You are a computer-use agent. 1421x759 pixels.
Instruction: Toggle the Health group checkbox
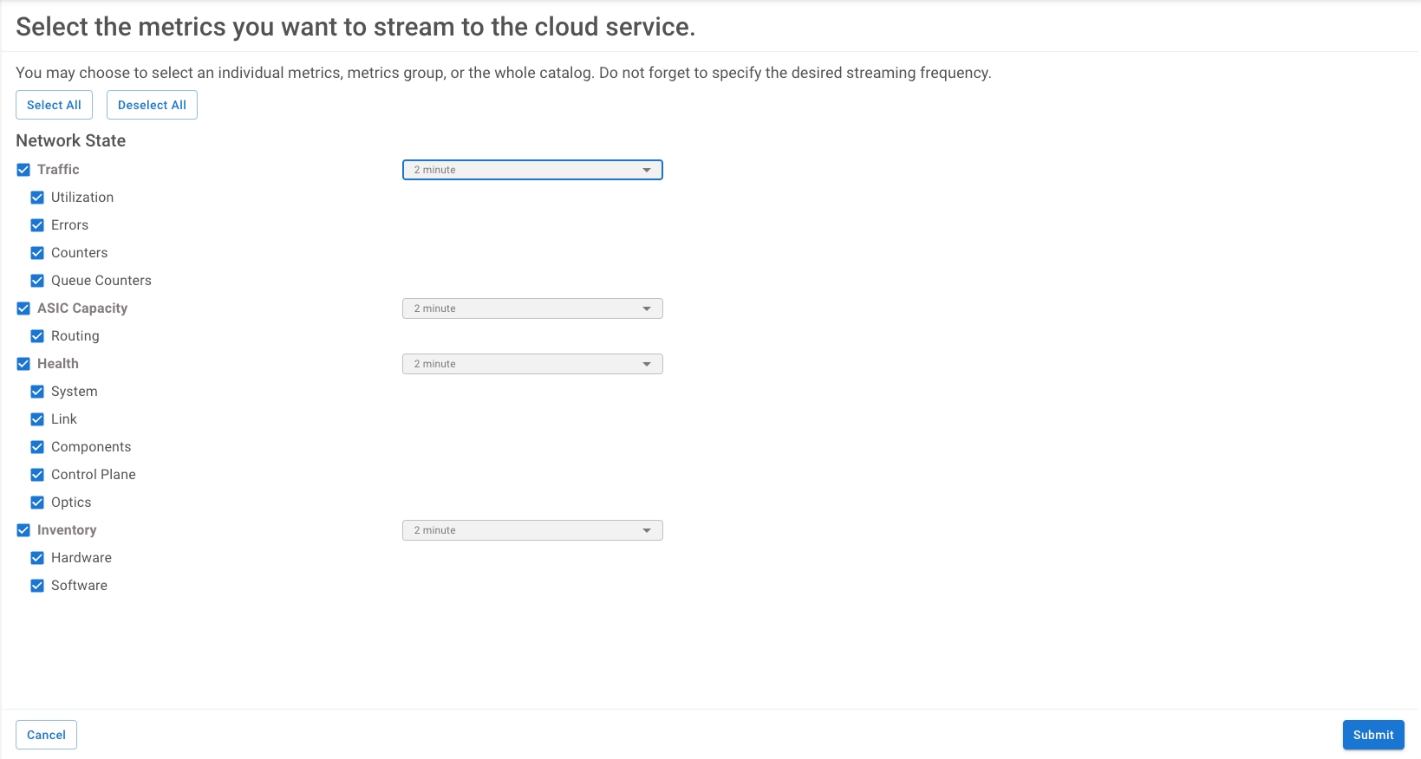[23, 364]
